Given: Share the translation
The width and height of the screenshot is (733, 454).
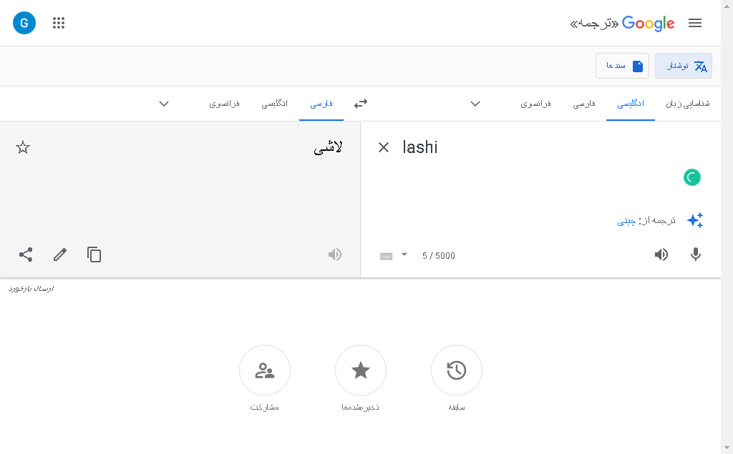Looking at the screenshot, I should [x=26, y=255].
